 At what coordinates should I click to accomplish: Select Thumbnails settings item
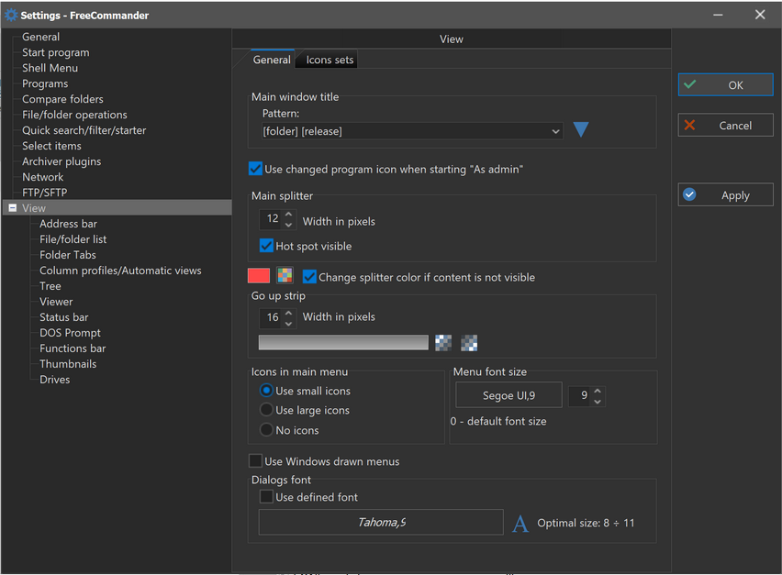click(68, 364)
